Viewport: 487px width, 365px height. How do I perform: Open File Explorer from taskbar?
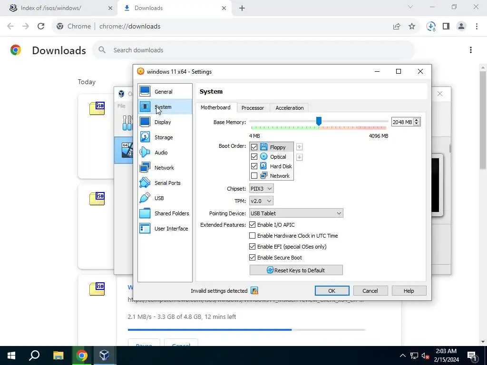point(58,355)
